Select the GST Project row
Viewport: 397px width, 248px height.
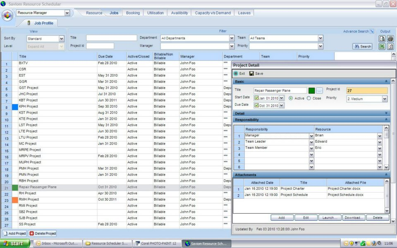click(x=117, y=88)
